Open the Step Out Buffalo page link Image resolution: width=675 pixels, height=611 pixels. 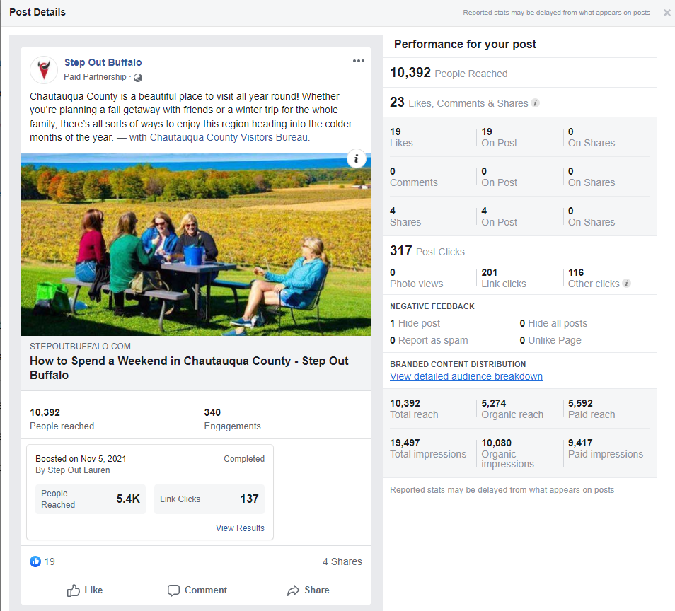pyautogui.click(x=103, y=62)
